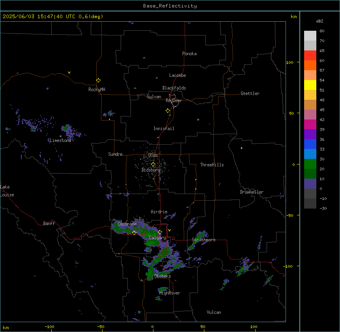Pick the blue 36-33 dBZ legend swatch

[x=310, y=144]
